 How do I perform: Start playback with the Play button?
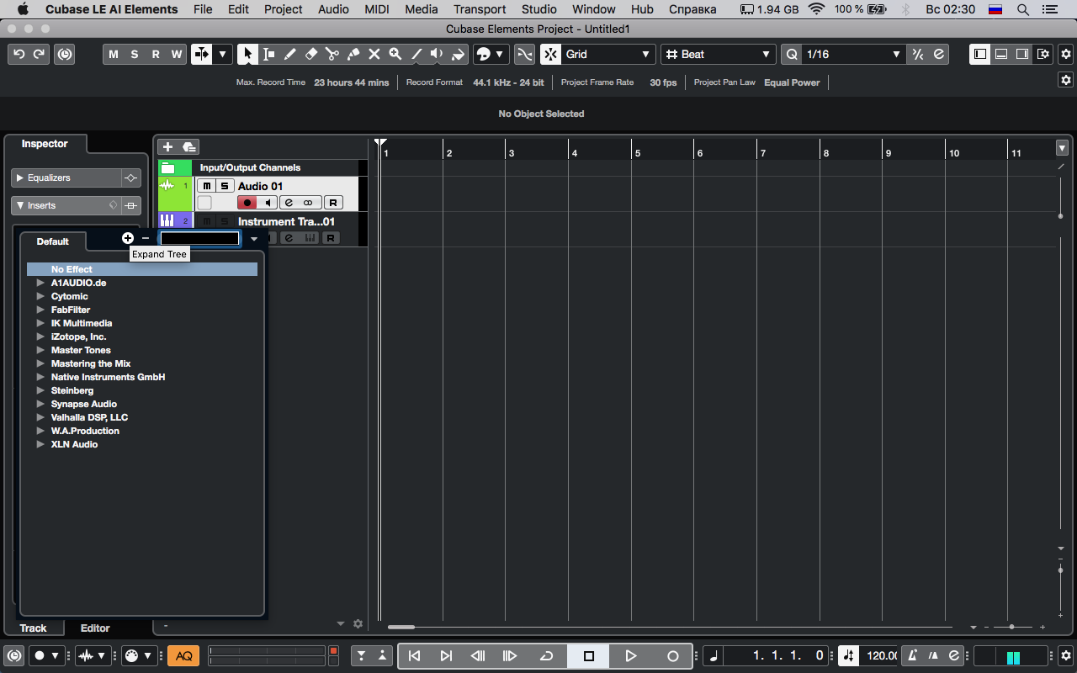click(631, 656)
